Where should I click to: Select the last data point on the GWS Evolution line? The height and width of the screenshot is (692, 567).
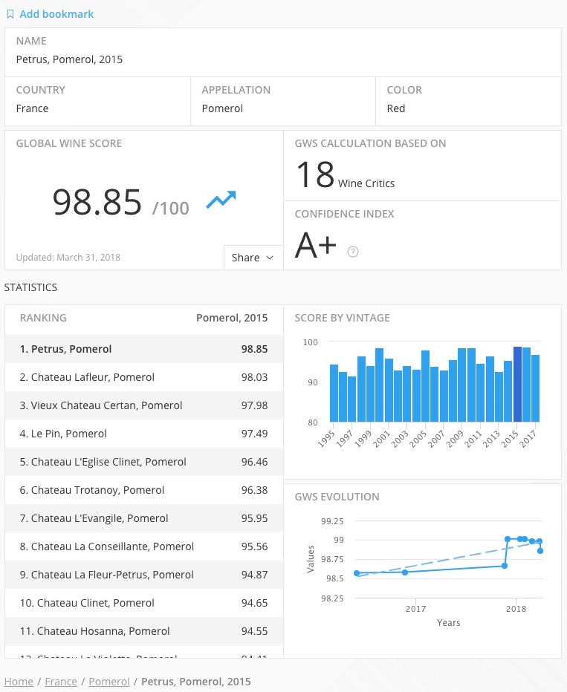540,549
